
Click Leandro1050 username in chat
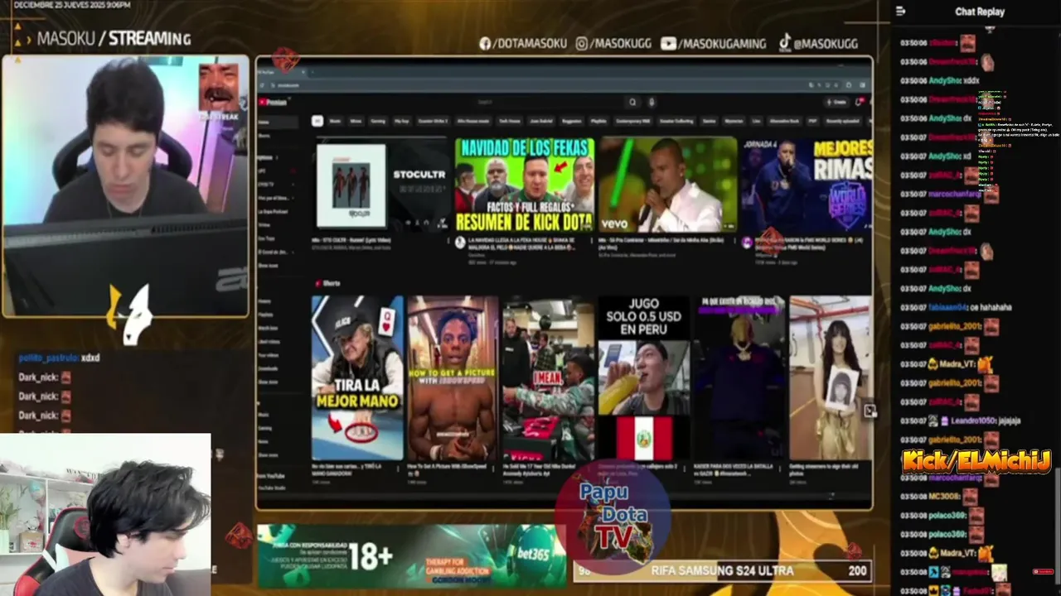[974, 421]
